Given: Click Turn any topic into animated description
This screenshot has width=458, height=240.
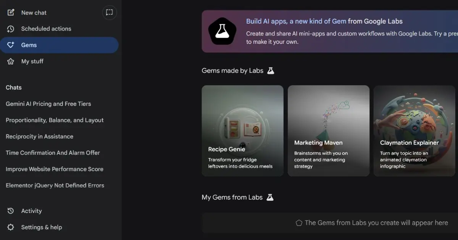Looking at the screenshot, I should click(404, 160).
